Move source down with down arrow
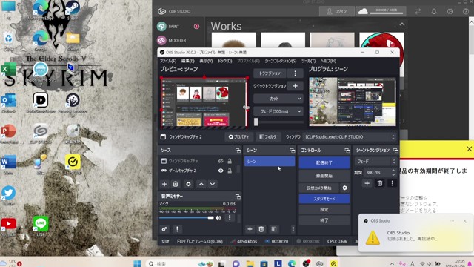Screen dimensions: 474x267 [x=213, y=184]
